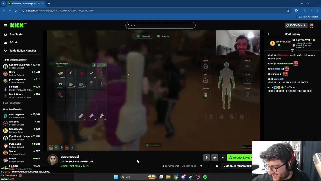Open the cacanecati channel name link
This screenshot has height=181, width=321.
pos(70,157)
